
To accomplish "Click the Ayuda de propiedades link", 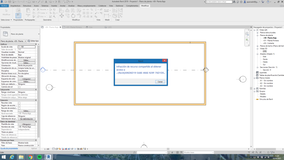I will [x=9, y=148].
